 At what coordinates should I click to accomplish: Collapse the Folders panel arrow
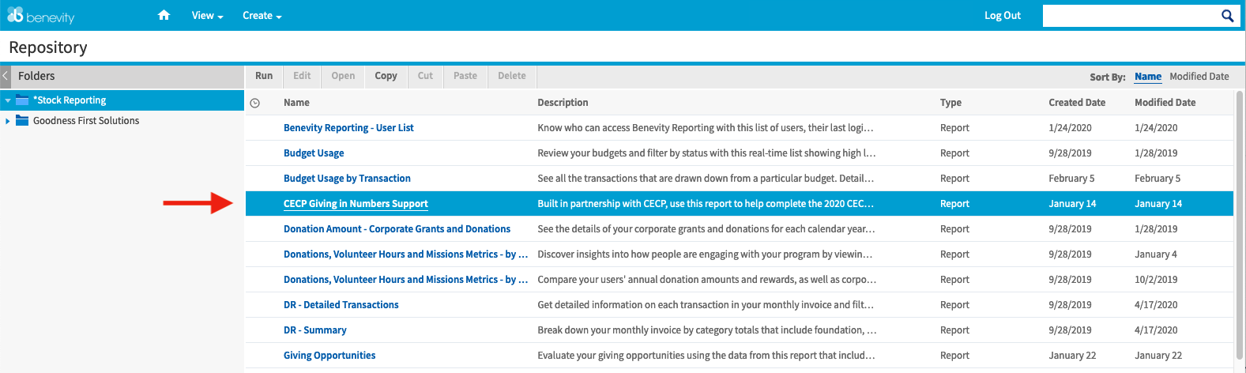coord(5,76)
